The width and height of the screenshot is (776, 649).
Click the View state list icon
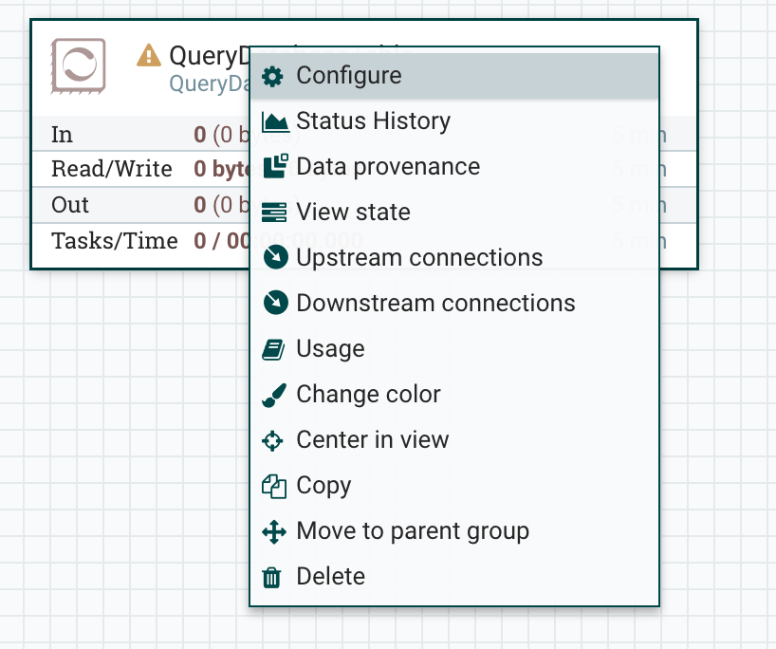tap(273, 213)
